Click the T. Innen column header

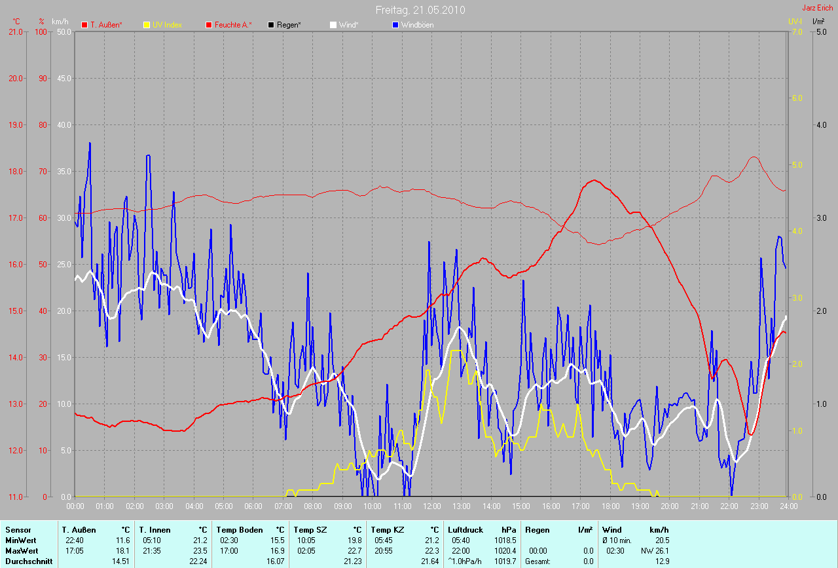(x=155, y=529)
